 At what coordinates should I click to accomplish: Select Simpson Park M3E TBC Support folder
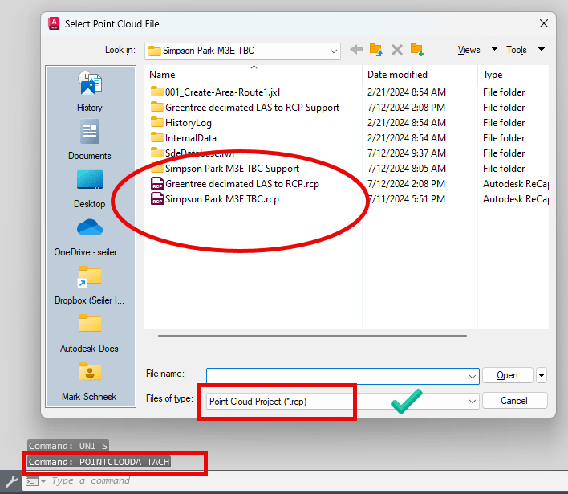[x=225, y=169]
